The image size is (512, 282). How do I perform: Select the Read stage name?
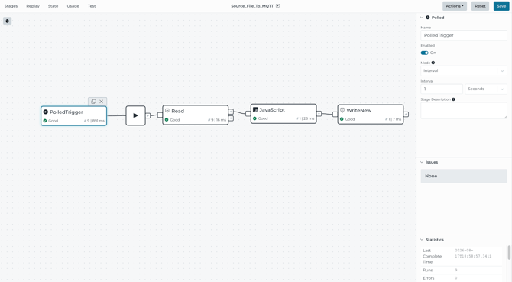click(177, 111)
